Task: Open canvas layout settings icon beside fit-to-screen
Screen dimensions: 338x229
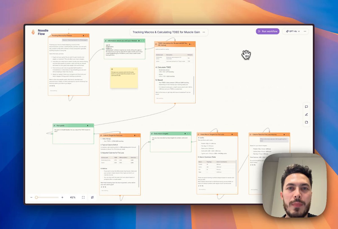Action: click(92, 197)
